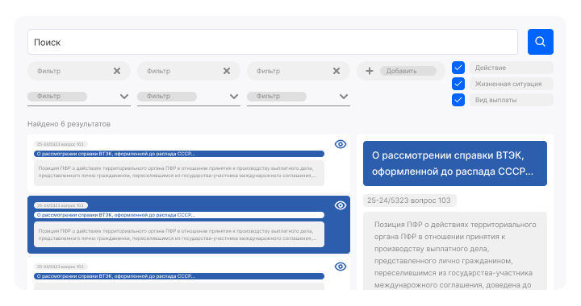Expand the third Фильтр dropdown chevron
Image resolution: width=581 pixels, height=306 pixels.
click(x=344, y=97)
